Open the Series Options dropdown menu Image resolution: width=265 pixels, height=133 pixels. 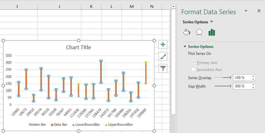point(212,22)
